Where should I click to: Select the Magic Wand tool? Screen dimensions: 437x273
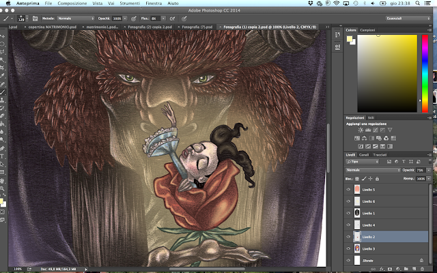[x=2, y=59]
